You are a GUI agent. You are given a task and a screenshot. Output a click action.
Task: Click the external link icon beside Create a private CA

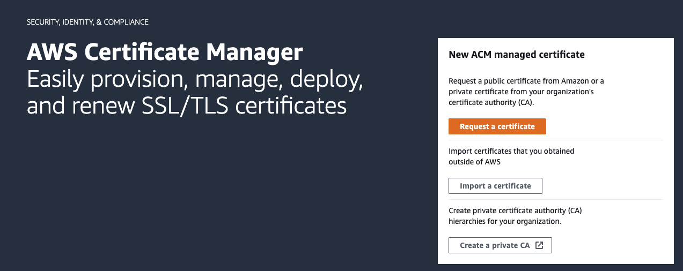pyautogui.click(x=540, y=245)
